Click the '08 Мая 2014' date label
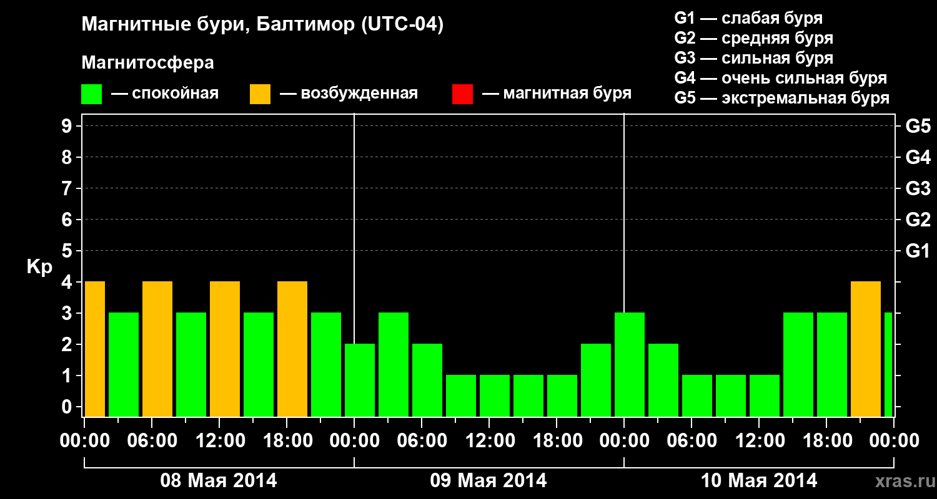 (x=219, y=481)
